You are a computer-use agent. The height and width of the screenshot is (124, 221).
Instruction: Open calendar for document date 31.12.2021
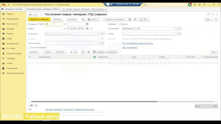pyautogui.click(x=87, y=29)
